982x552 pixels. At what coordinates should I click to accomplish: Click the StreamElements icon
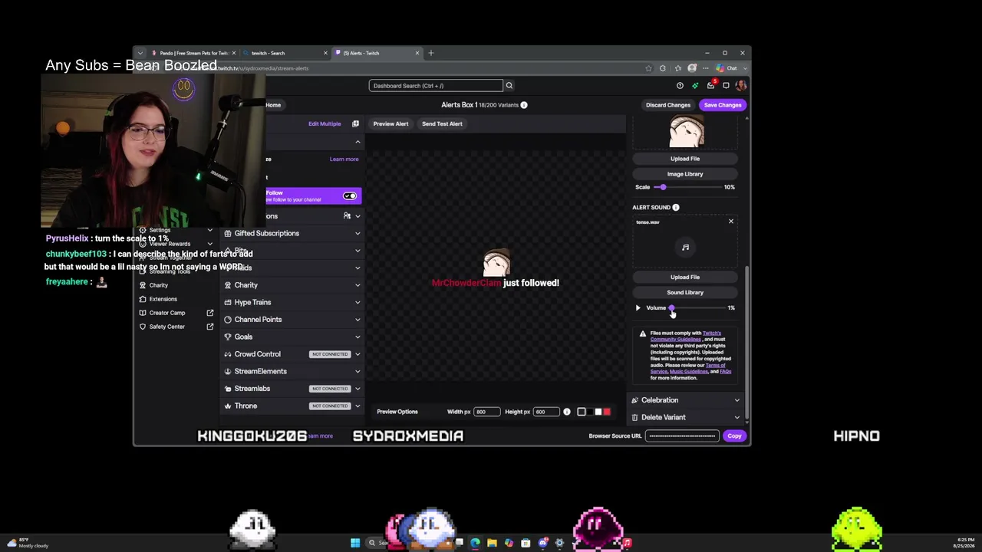(x=228, y=371)
